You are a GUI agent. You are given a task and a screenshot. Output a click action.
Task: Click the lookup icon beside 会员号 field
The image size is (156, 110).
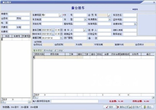point(109,15)
